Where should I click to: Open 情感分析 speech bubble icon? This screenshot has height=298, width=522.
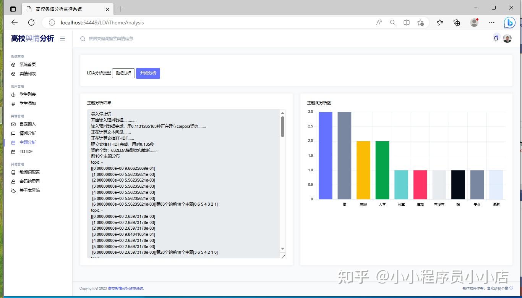(x=13, y=133)
